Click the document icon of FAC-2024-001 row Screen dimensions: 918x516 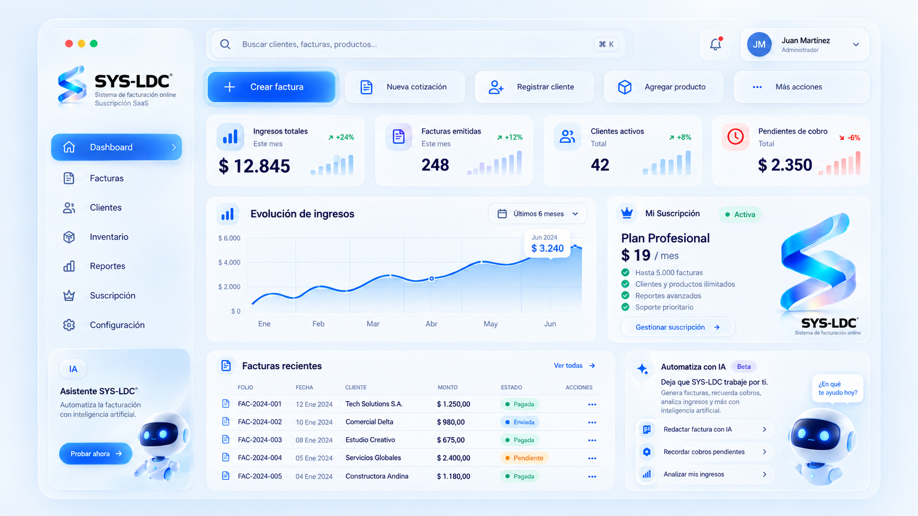pos(226,404)
